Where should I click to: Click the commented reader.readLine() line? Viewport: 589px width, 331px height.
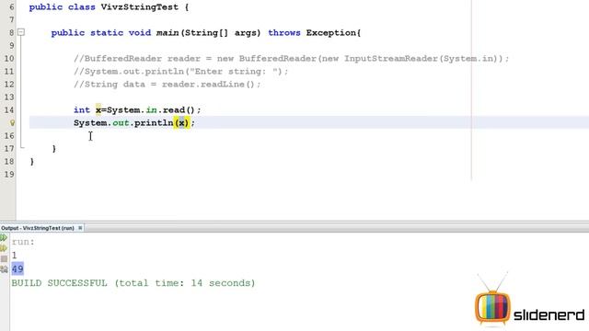[x=167, y=84]
